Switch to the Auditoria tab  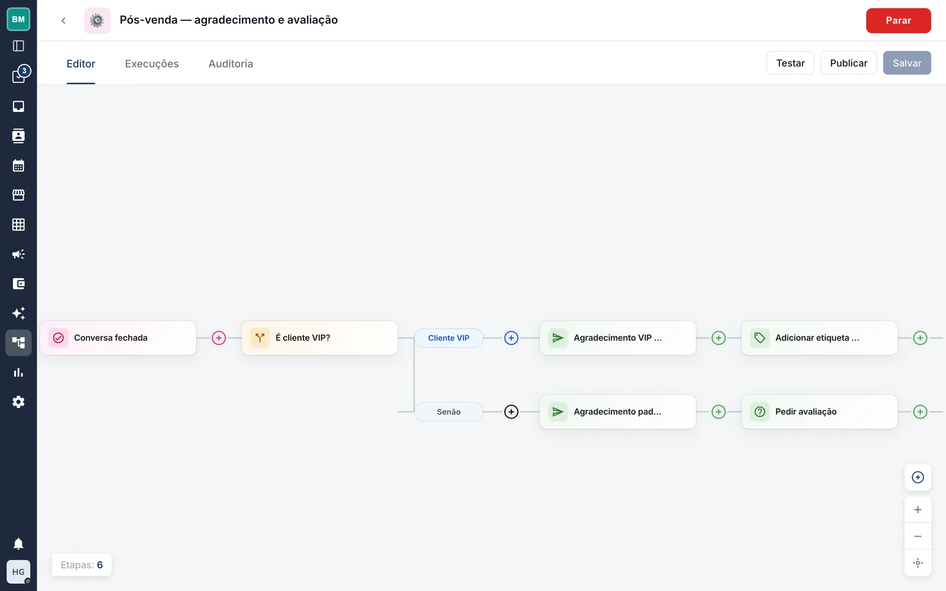(231, 64)
